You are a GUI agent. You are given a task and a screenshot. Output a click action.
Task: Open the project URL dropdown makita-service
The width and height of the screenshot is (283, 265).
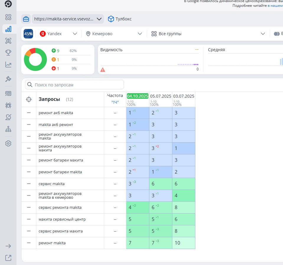click(68, 19)
